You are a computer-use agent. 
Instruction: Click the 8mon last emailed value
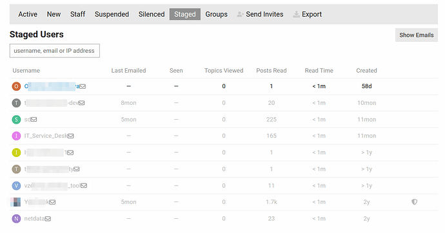[128, 103]
